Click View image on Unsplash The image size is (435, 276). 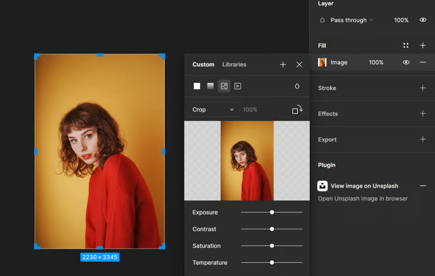point(364,186)
